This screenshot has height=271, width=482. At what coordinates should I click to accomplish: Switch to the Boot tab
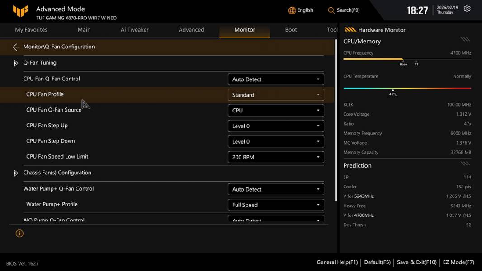click(291, 30)
